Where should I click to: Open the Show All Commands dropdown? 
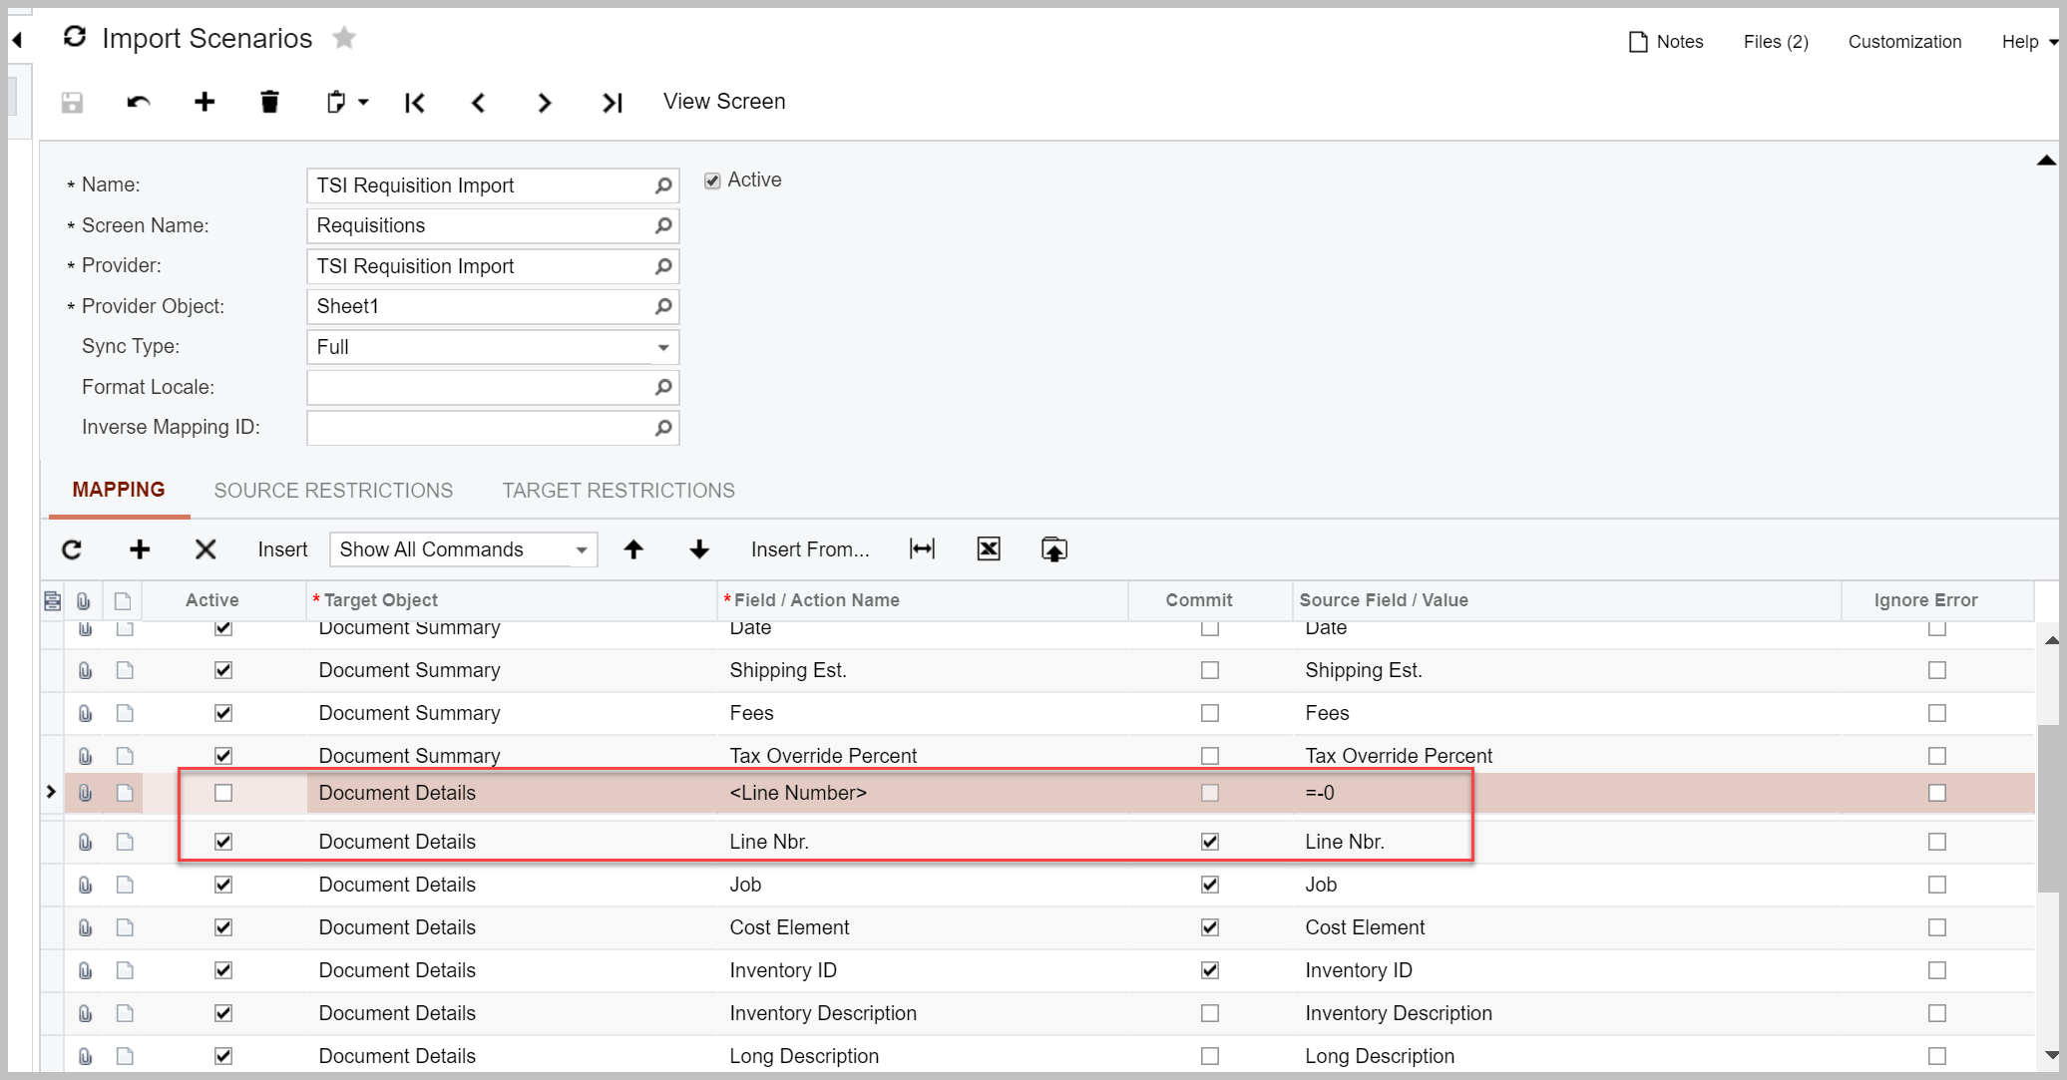(582, 549)
